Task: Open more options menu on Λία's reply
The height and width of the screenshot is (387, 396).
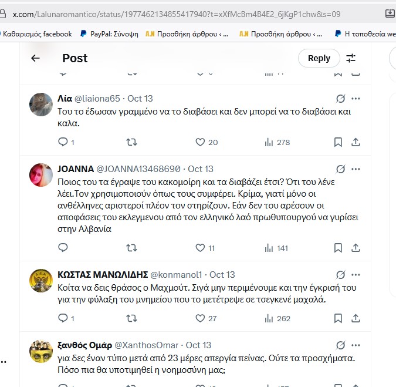Action: pos(356,99)
